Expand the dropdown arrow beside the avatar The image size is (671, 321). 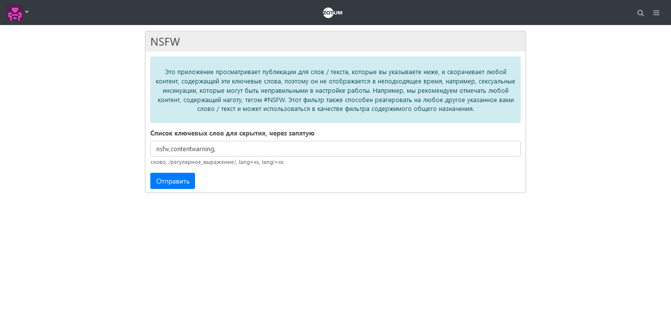click(x=27, y=12)
